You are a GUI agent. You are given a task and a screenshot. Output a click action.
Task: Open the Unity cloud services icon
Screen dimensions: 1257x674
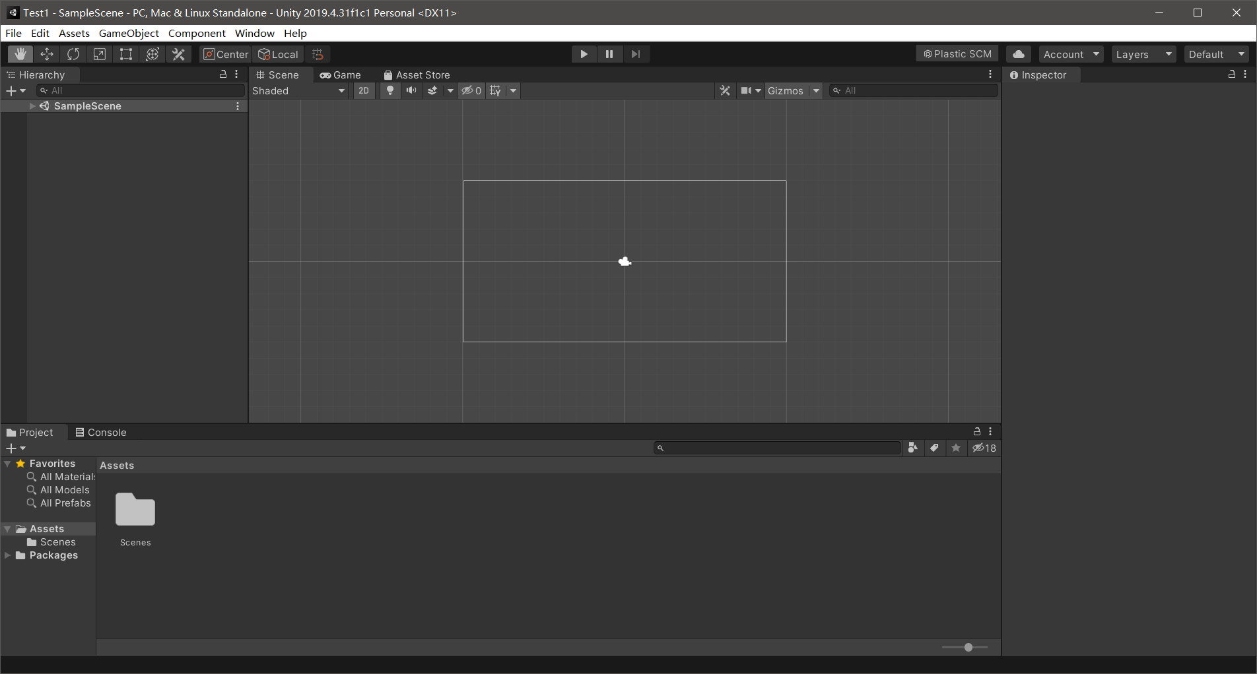pyautogui.click(x=1018, y=54)
